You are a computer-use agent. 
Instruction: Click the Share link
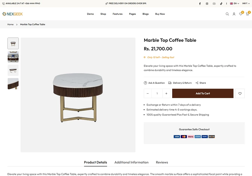[201, 83]
